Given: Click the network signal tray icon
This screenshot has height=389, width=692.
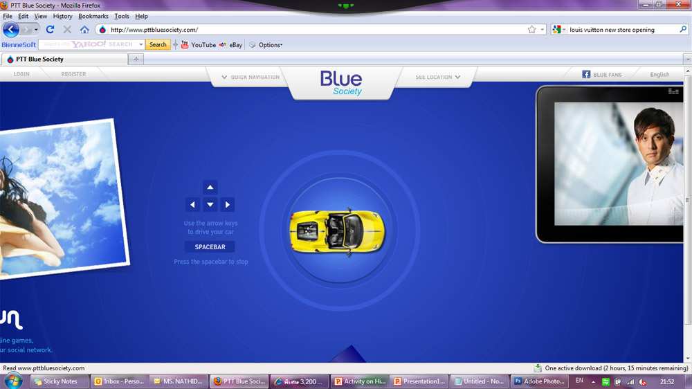Looking at the screenshot, I should (x=630, y=382).
